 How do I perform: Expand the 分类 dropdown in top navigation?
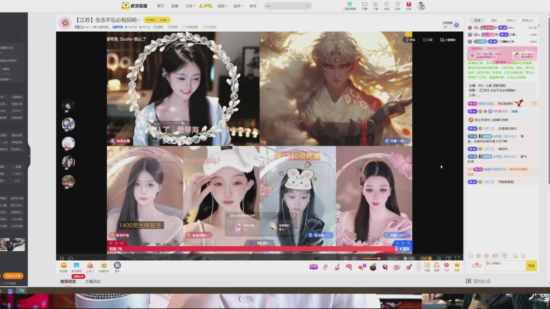(x=190, y=6)
